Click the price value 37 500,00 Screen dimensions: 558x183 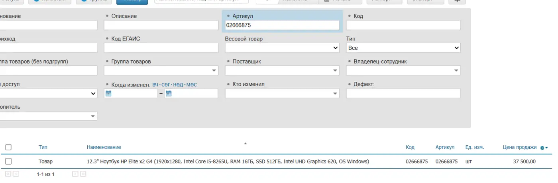click(x=525, y=162)
